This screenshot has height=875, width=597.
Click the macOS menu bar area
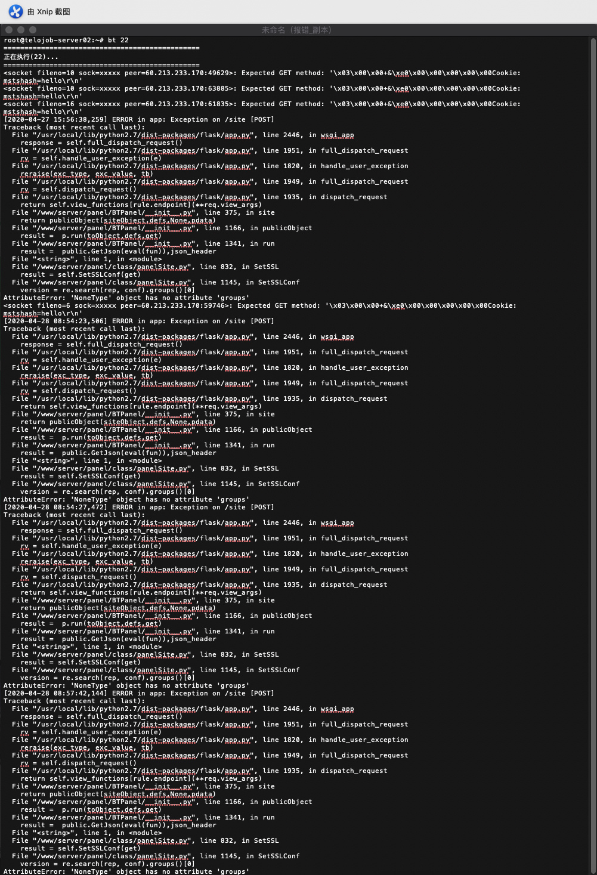298,11
